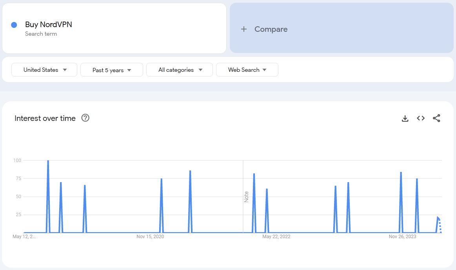Image resolution: width=456 pixels, height=270 pixels.
Task: Edit the Buy NordVPN search term
Action: click(x=114, y=28)
